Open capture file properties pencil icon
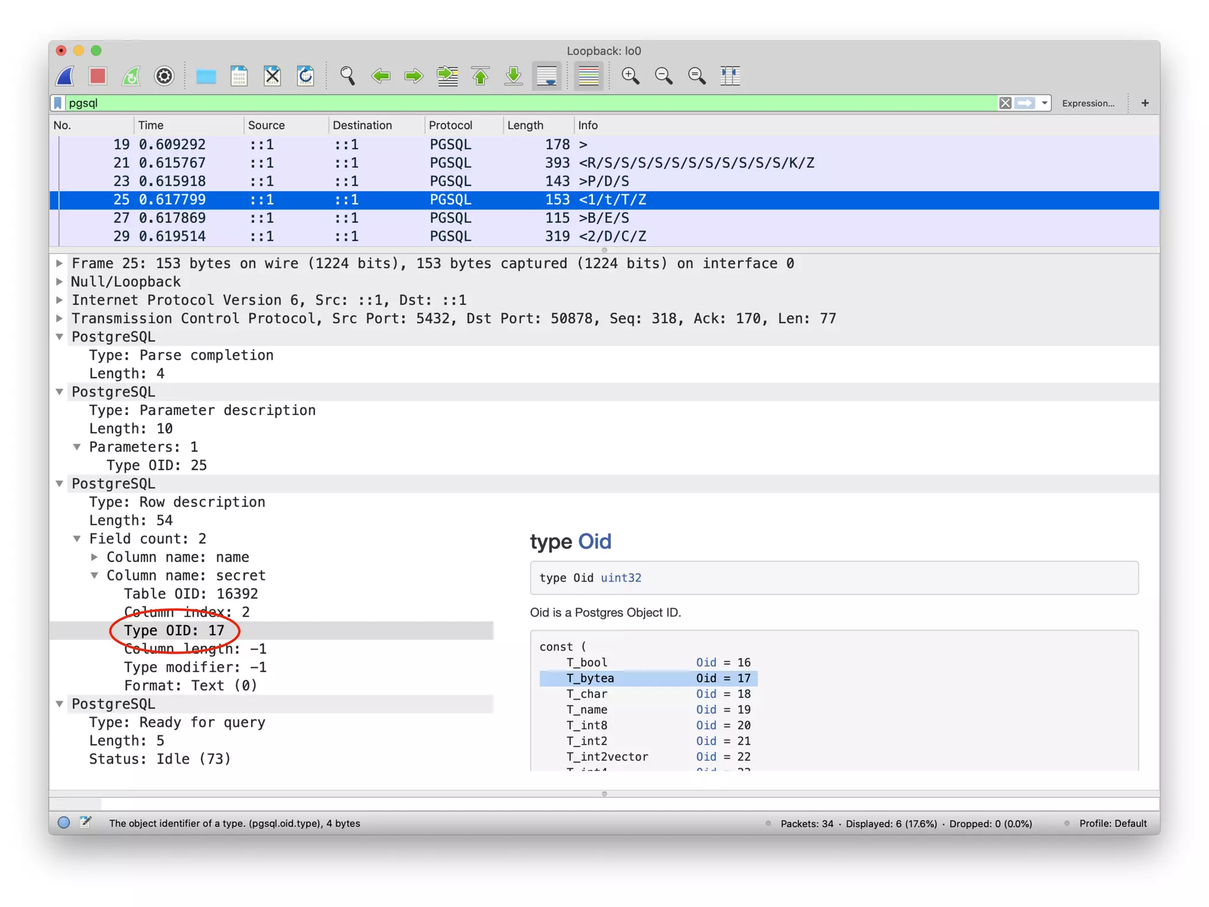The height and width of the screenshot is (907, 1209). (x=86, y=822)
